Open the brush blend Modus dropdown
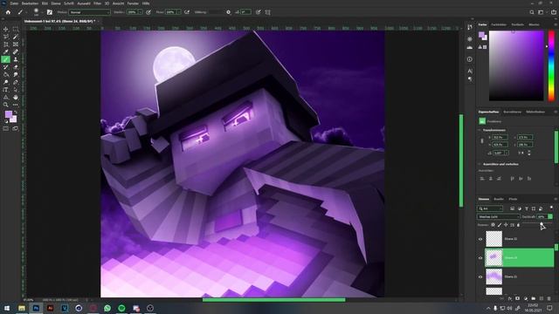Viewport: 559px width, 314px height. (x=89, y=12)
